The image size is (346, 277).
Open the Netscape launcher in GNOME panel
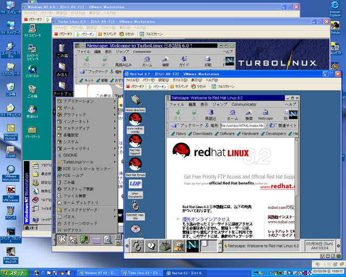coord(193,246)
